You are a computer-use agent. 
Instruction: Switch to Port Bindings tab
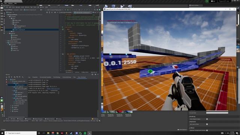tap(57, 77)
